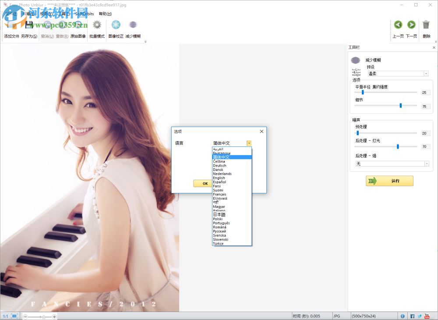The width and height of the screenshot is (438, 320).
Task: Click the Facebook icon in the status bar
Action: click(x=412, y=316)
